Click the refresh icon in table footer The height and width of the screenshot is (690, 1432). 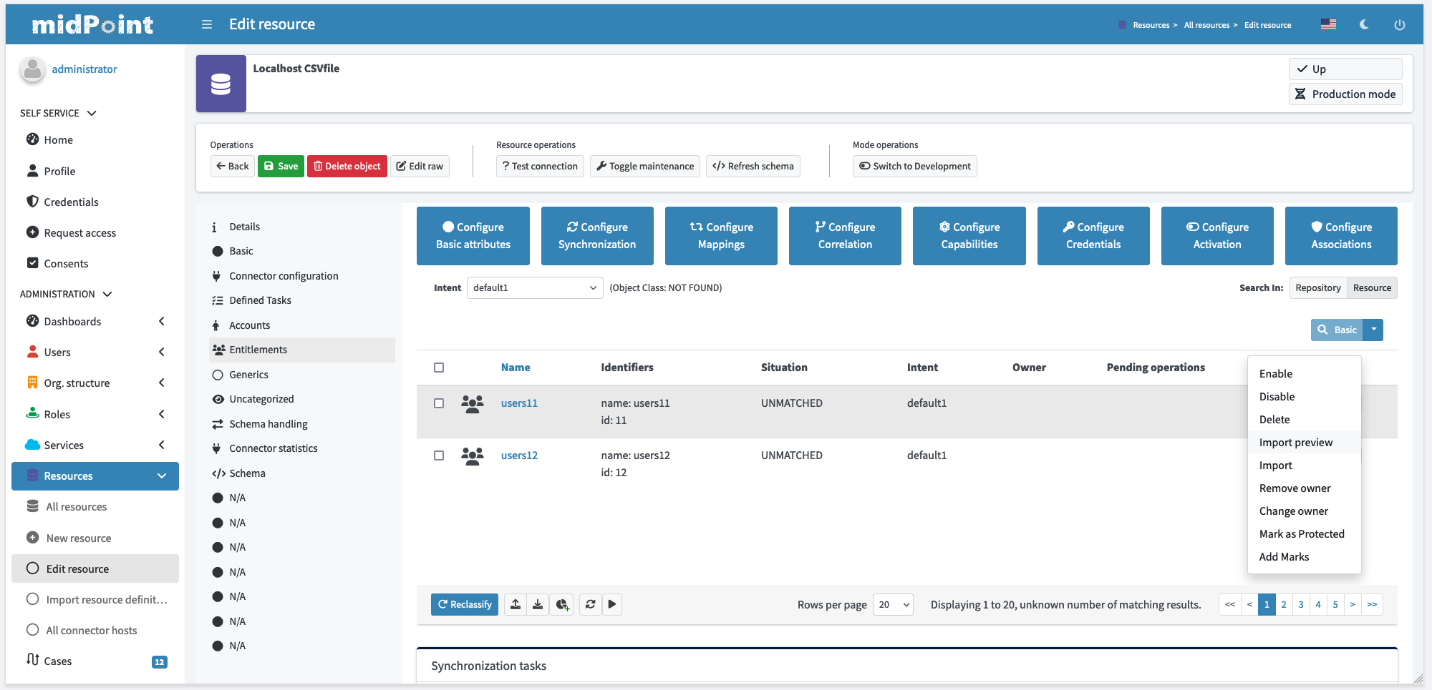click(x=590, y=604)
